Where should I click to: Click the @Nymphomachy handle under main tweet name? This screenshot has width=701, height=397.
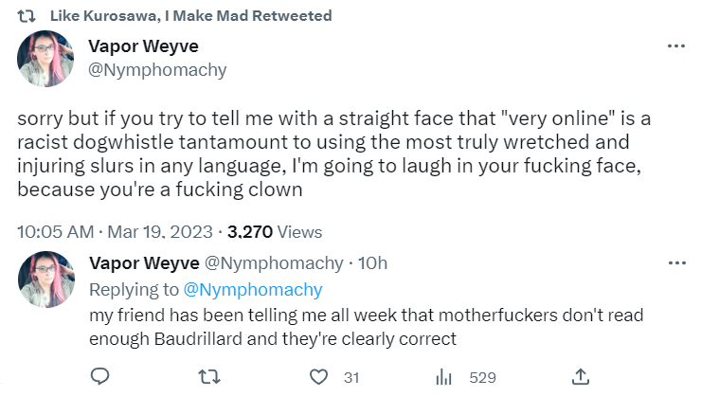(157, 70)
